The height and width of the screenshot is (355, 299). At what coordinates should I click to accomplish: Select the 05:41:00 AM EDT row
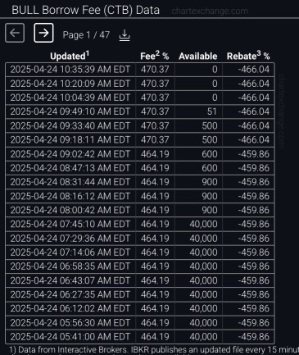pos(140,337)
